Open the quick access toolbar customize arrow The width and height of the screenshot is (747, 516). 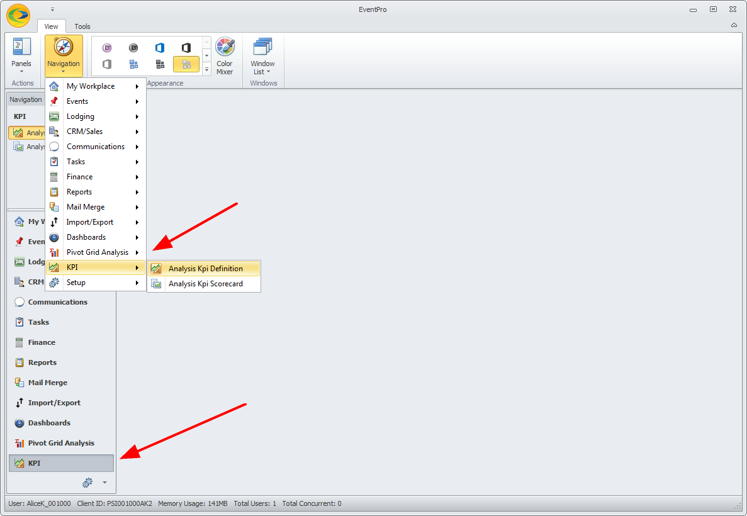point(52,9)
